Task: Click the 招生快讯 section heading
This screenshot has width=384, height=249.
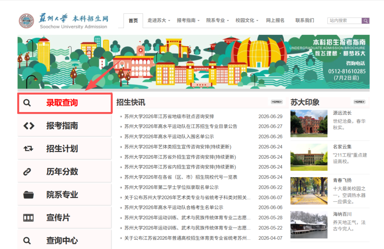Action: pyautogui.click(x=131, y=102)
